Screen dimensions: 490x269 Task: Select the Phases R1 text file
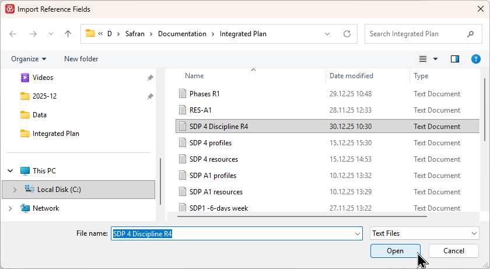click(x=204, y=94)
